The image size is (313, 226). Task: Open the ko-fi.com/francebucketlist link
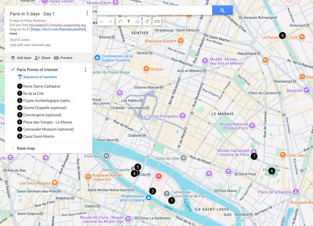tap(58, 29)
